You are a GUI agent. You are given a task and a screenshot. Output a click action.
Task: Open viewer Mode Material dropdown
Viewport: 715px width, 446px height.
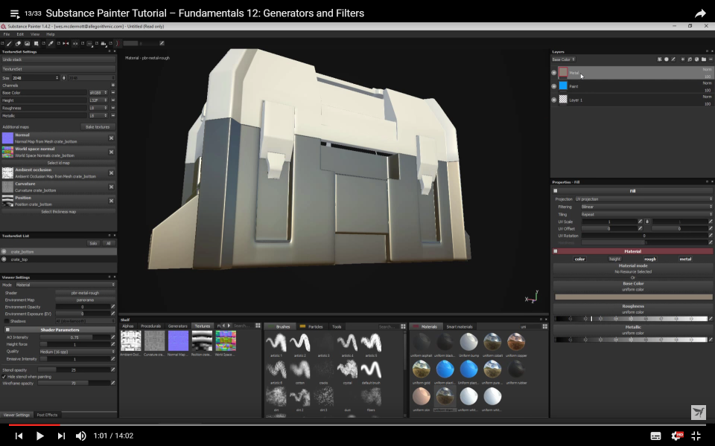[x=66, y=285]
